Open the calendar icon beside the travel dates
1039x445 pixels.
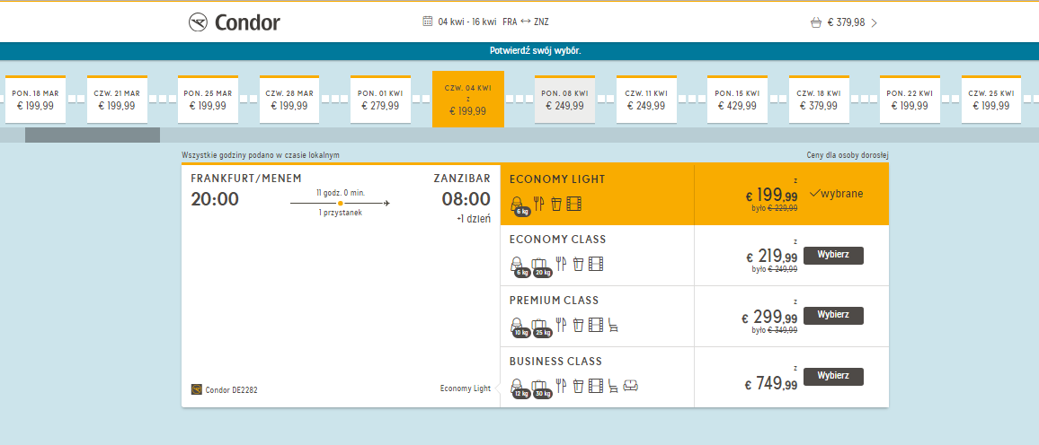click(x=428, y=22)
